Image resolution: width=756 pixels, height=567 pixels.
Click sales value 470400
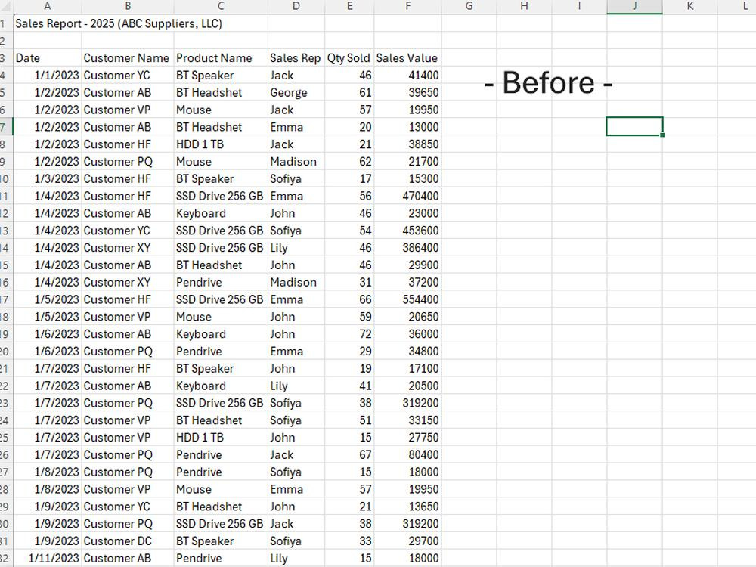point(408,197)
